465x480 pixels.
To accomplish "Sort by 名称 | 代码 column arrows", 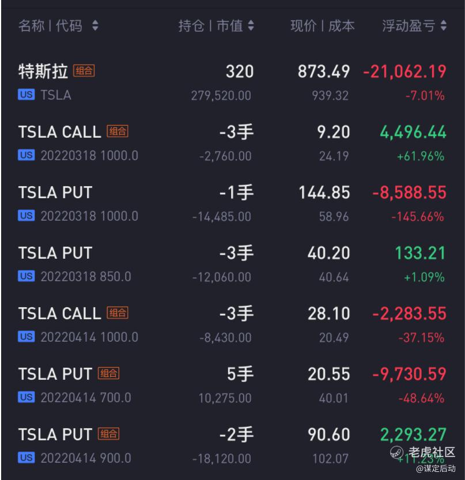I will pos(95,25).
